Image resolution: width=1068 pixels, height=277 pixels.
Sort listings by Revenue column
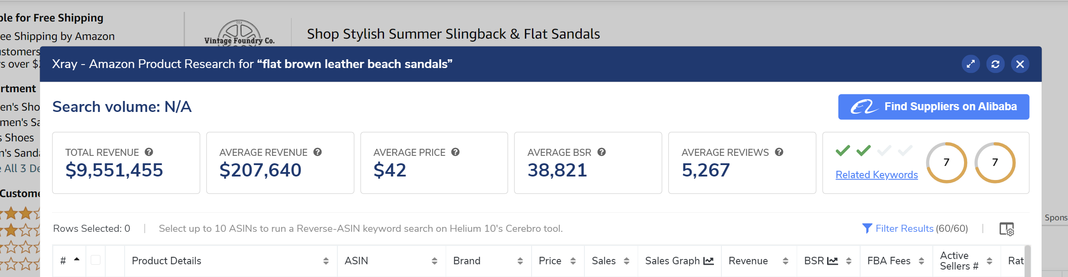click(x=785, y=261)
